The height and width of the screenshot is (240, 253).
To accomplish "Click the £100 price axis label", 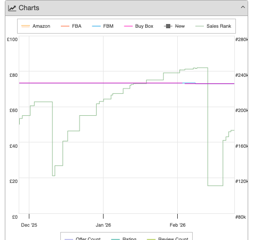I will pyautogui.click(x=12, y=39).
